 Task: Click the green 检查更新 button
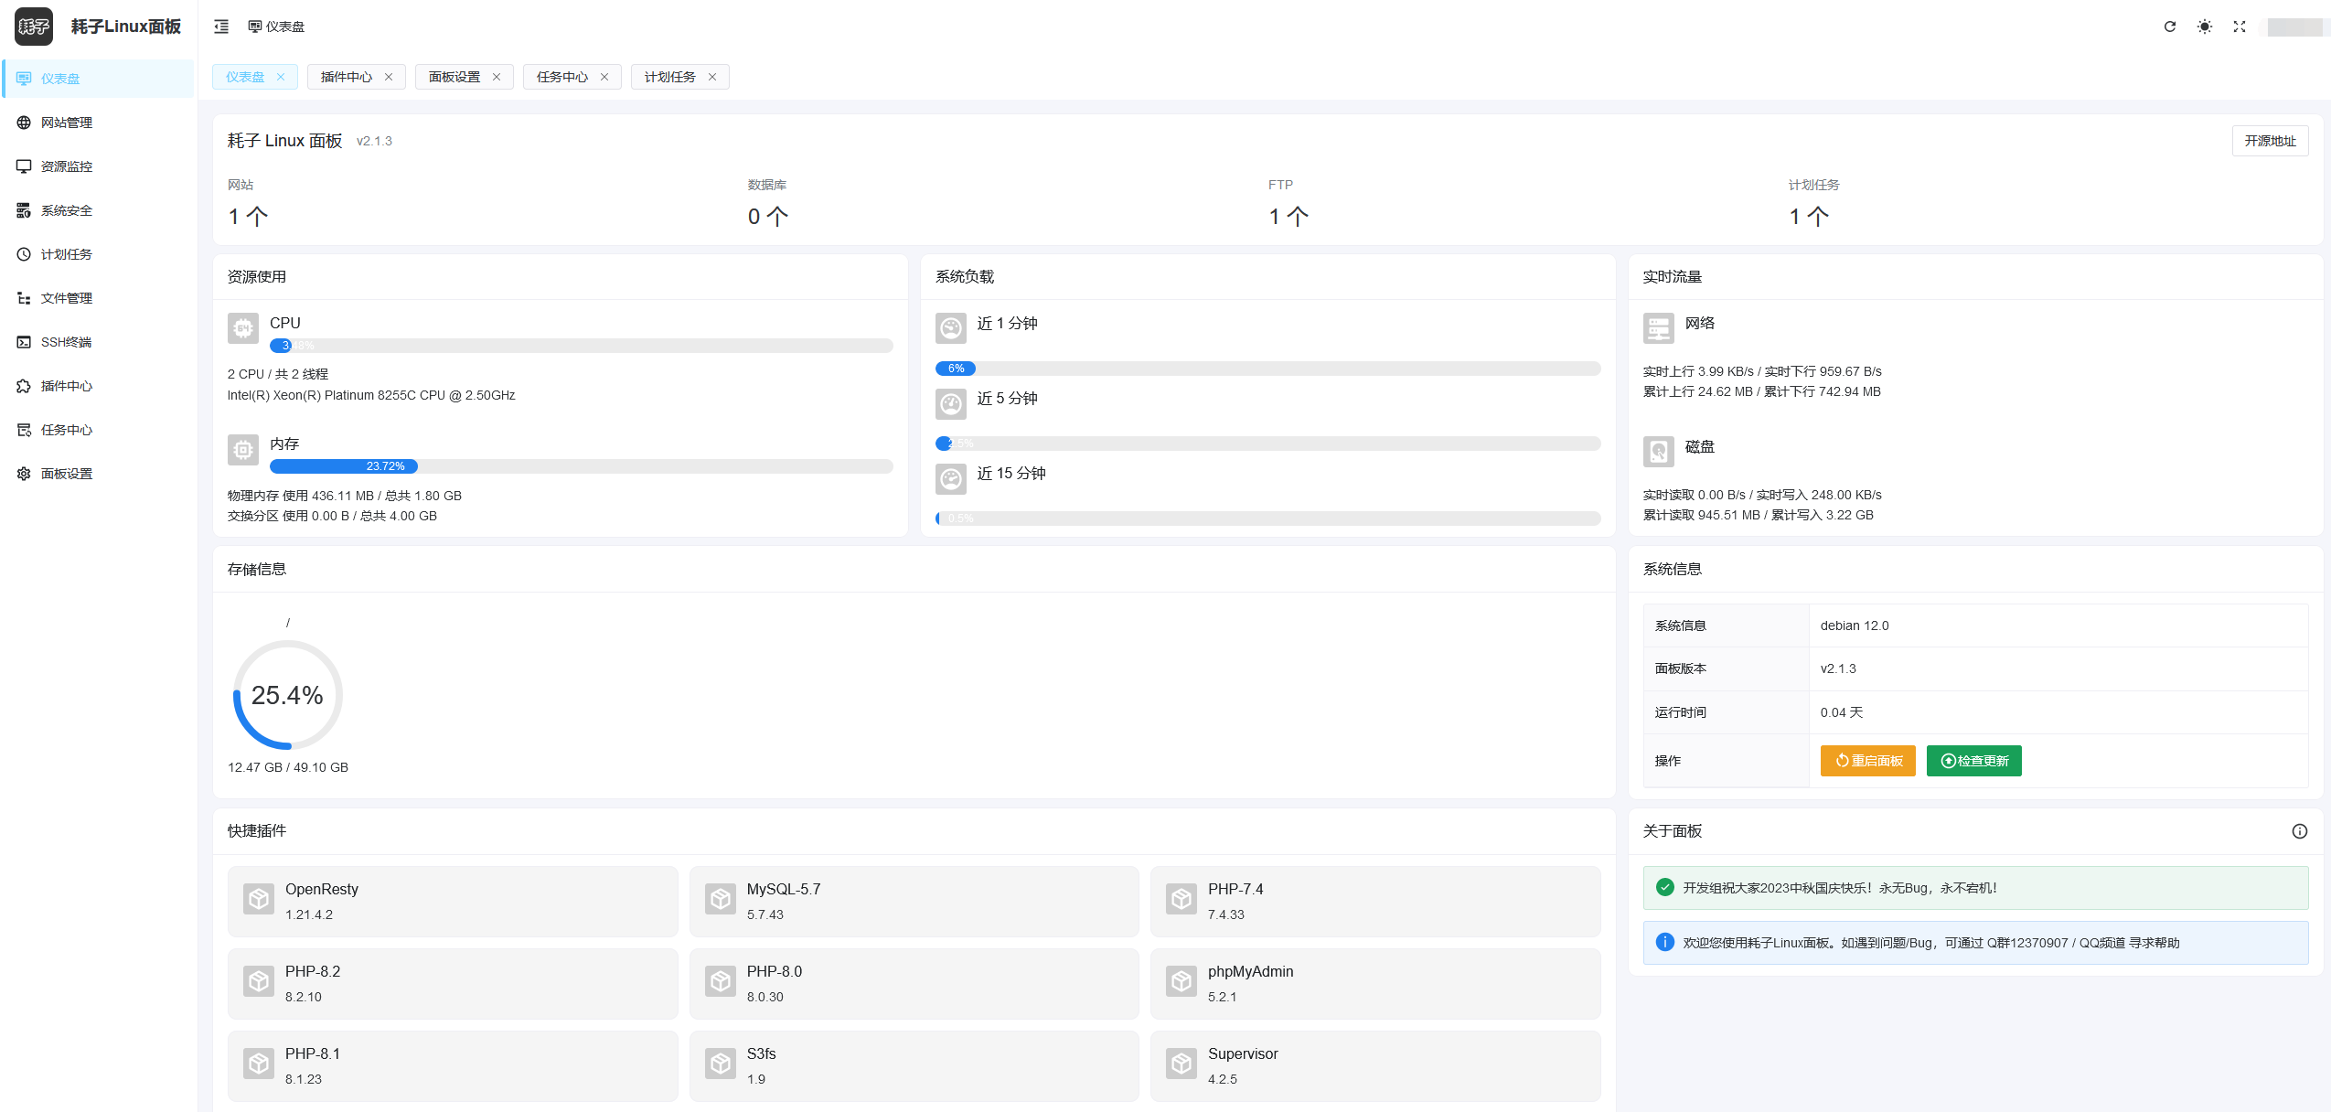tap(1973, 761)
